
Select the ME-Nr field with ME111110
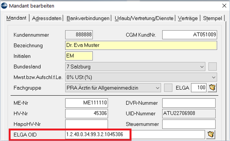coord(86,103)
